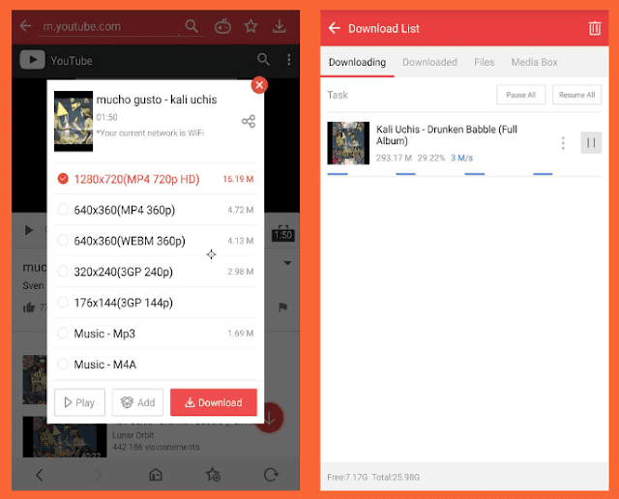
Task: Tap the floating red download arrow button
Action: pyautogui.click(x=271, y=418)
